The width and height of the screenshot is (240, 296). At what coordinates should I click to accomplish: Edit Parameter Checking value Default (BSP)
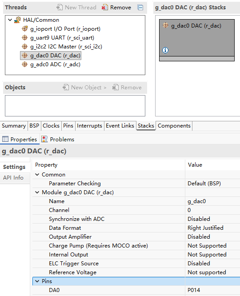[x=212, y=184]
